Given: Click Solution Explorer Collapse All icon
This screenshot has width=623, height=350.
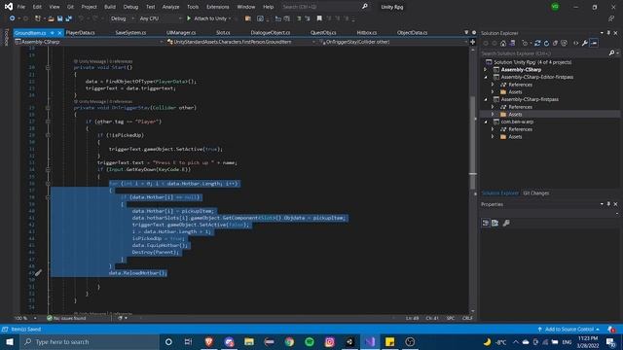Looking at the screenshot, I should [x=555, y=43].
